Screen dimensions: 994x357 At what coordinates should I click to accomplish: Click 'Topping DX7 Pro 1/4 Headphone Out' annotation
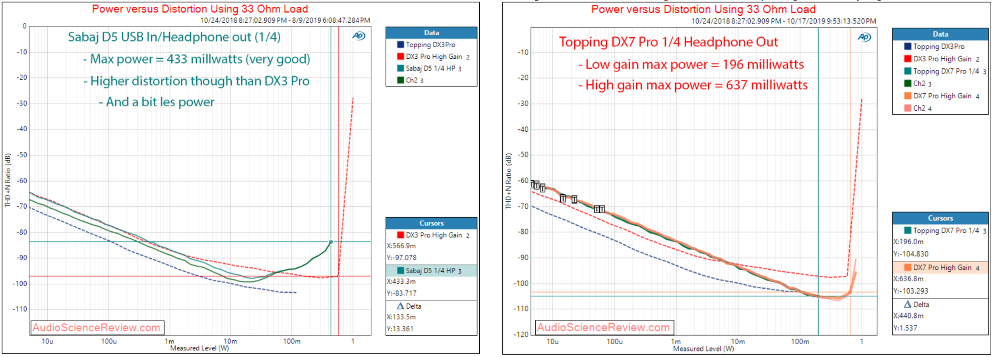click(x=668, y=42)
